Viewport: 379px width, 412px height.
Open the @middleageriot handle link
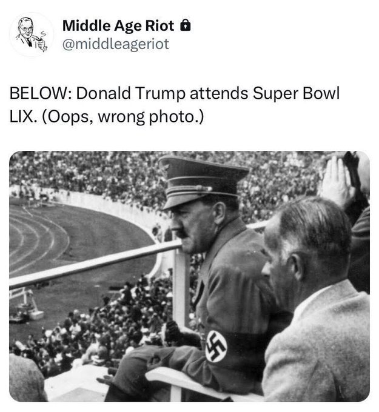pyautogui.click(x=116, y=44)
